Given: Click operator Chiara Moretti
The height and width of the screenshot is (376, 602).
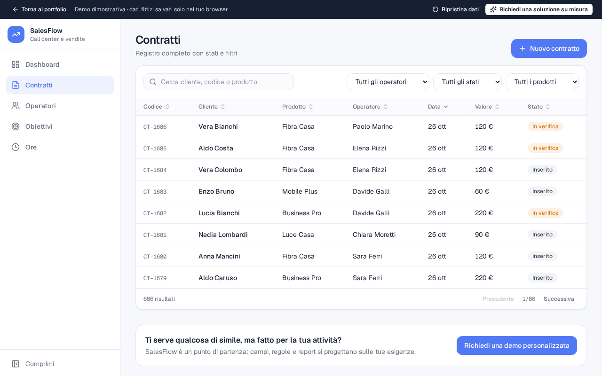Looking at the screenshot, I should coord(374,235).
